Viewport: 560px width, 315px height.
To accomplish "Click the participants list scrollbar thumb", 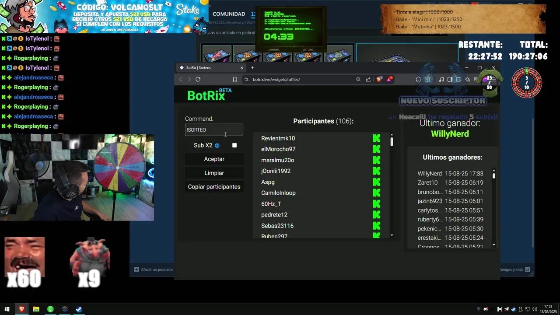I will pyautogui.click(x=392, y=142).
